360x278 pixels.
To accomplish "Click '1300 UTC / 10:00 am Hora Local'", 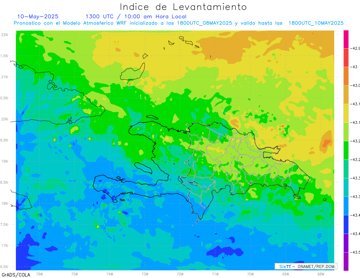I will point(136,17).
